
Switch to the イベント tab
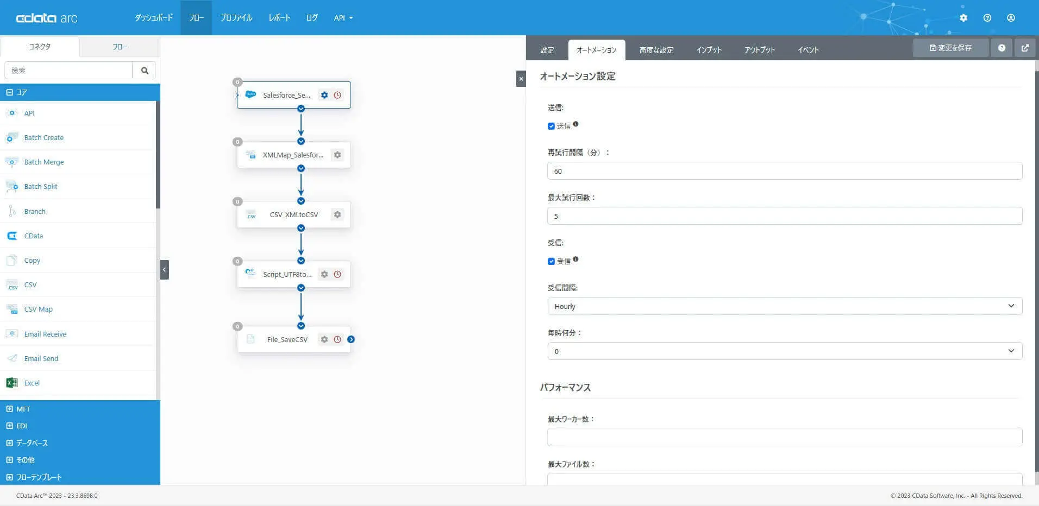(808, 50)
